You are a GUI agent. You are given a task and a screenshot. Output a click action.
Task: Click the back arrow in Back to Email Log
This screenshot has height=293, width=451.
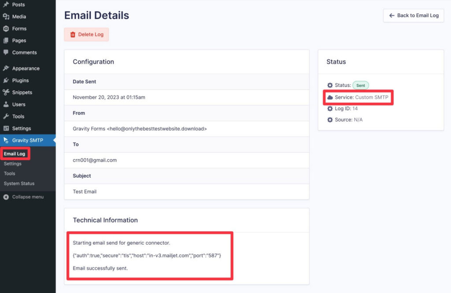point(392,15)
